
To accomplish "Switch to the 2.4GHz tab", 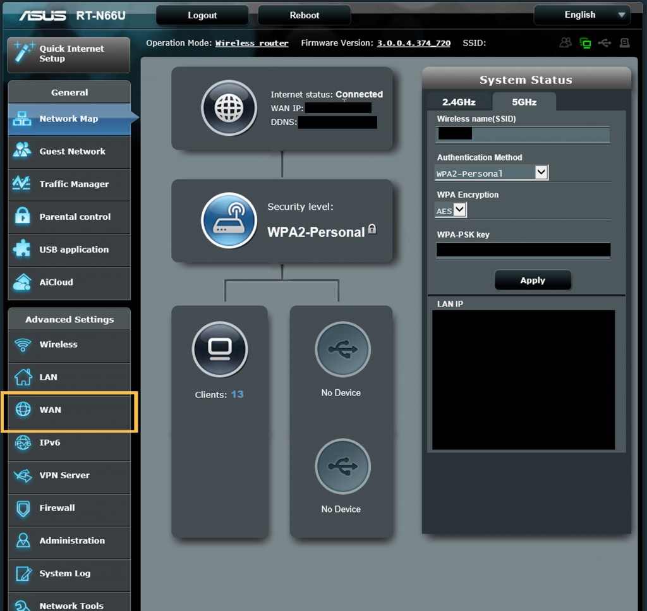I will 459,102.
